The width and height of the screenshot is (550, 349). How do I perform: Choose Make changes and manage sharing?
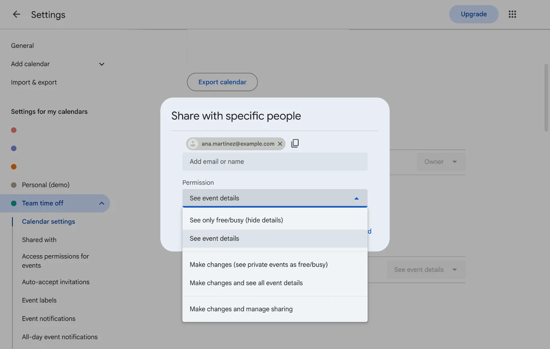coord(275,309)
